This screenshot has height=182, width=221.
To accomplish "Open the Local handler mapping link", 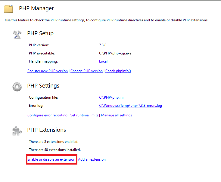I will pos(103,61).
